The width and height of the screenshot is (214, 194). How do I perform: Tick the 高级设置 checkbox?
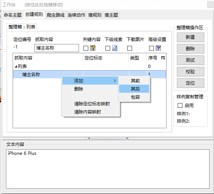pyautogui.click(x=151, y=48)
